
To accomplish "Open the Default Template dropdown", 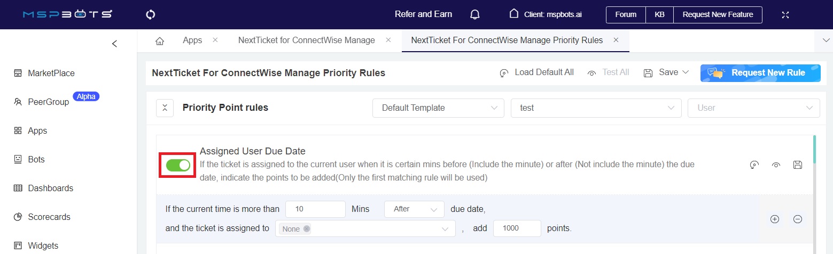I will 438,108.
